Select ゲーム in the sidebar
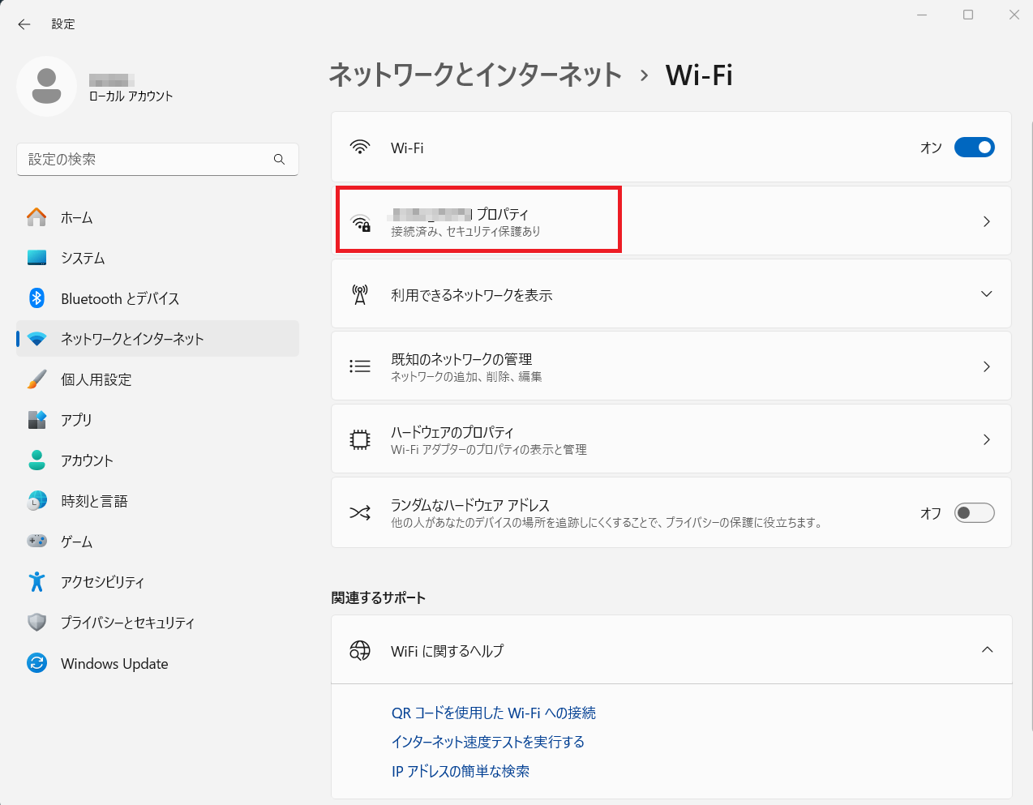This screenshot has height=805, width=1033. click(x=157, y=542)
